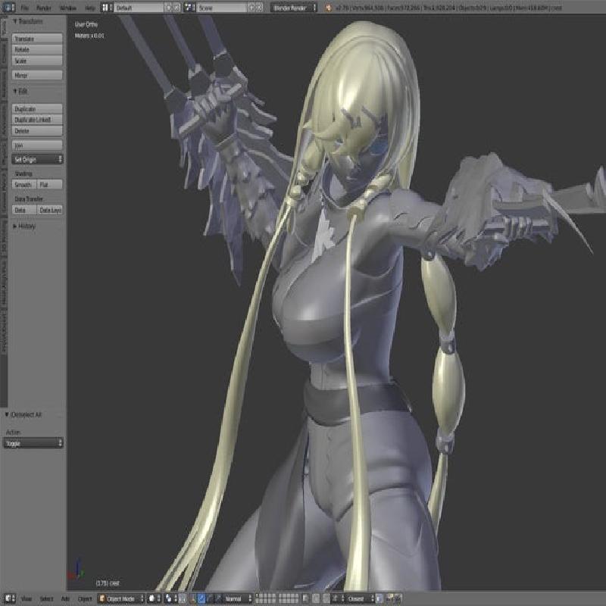Toggle snap during transform magnet icon

(x=326, y=598)
